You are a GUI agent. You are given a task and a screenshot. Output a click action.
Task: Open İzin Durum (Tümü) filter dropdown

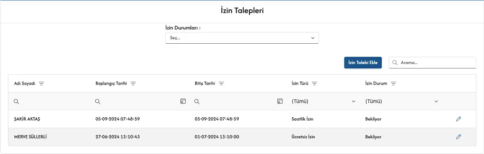click(401, 102)
